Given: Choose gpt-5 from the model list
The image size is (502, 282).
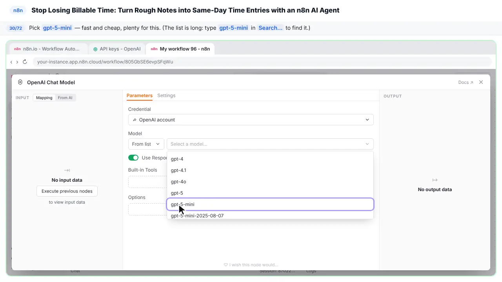Looking at the screenshot, I should pyautogui.click(x=270, y=193).
